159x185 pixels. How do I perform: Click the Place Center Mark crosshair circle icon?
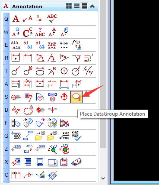[64, 71]
